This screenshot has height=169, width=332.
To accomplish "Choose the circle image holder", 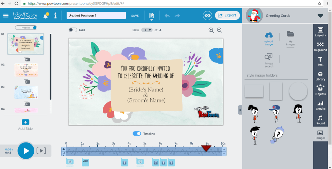I will tap(298, 91).
